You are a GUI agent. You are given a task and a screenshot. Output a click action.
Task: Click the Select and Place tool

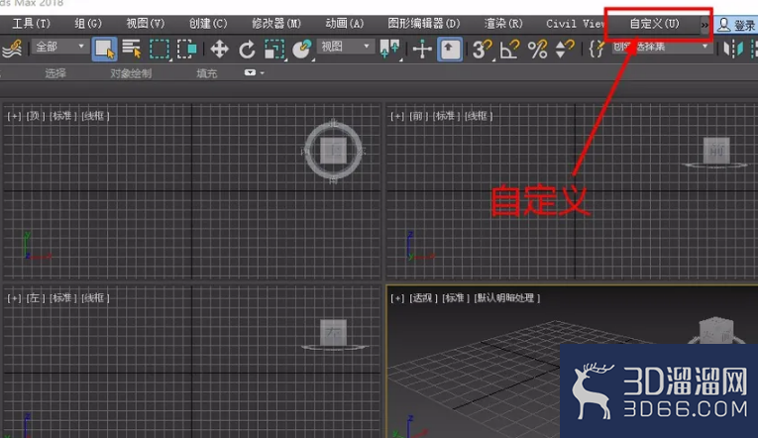coord(301,49)
